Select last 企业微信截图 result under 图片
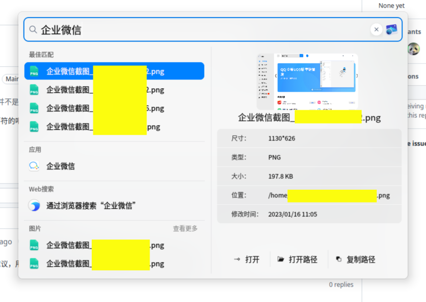The width and height of the screenshot is (426, 302). click(114, 264)
